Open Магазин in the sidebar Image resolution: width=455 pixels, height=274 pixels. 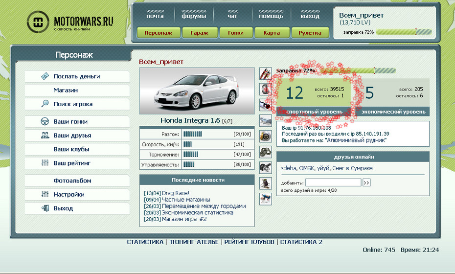[77, 90]
